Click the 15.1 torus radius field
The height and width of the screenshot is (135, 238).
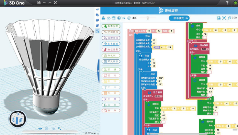211,88
